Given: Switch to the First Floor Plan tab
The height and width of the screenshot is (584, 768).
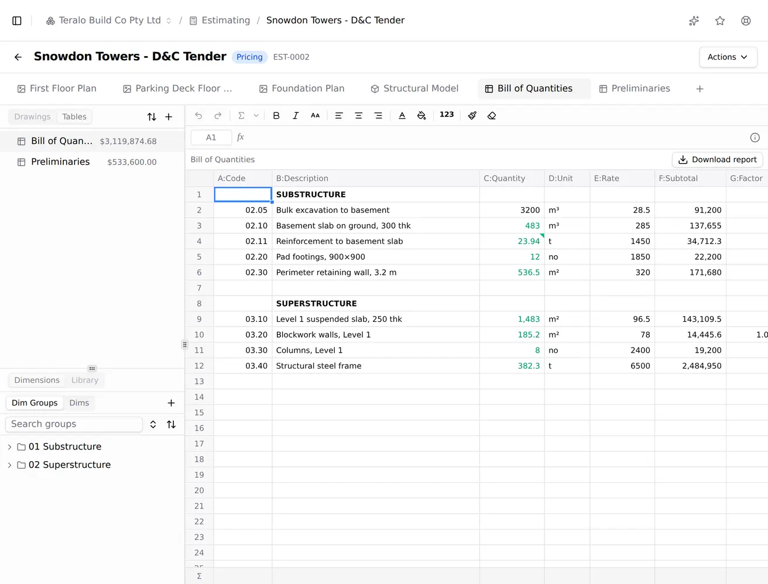Looking at the screenshot, I should click(57, 88).
